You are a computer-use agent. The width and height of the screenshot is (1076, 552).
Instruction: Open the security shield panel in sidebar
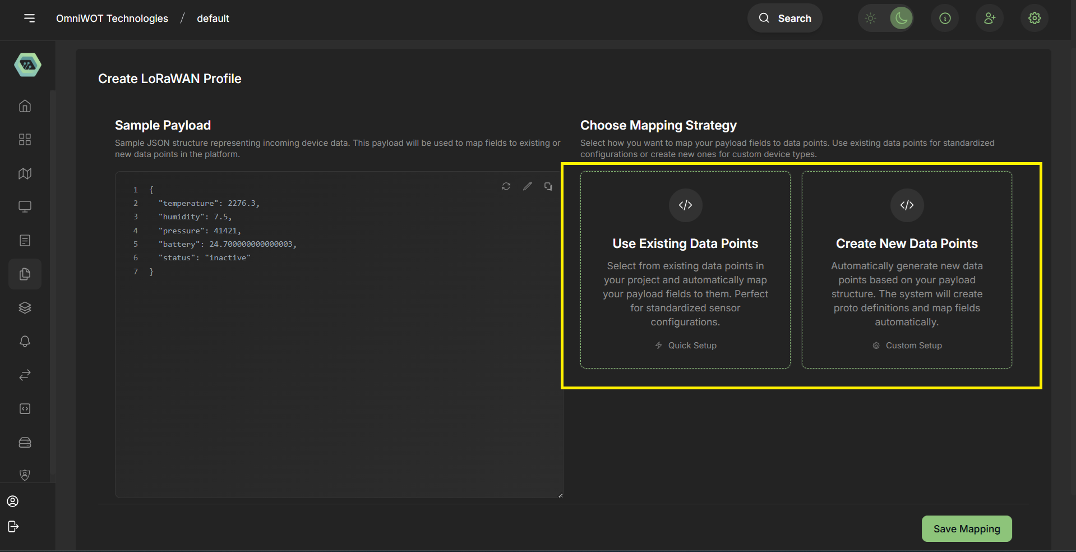pos(25,475)
